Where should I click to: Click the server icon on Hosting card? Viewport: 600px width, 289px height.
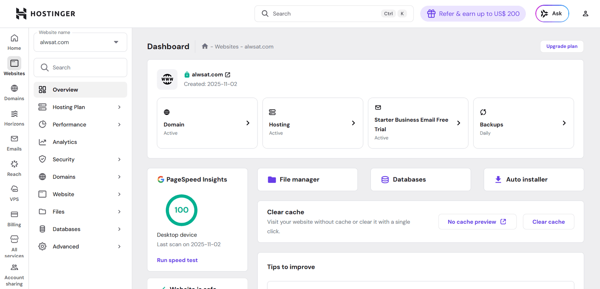(x=272, y=112)
